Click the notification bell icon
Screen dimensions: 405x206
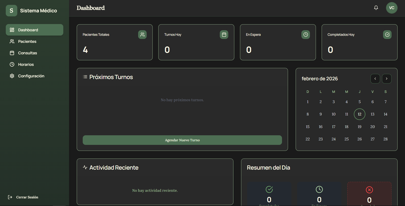pos(376,8)
